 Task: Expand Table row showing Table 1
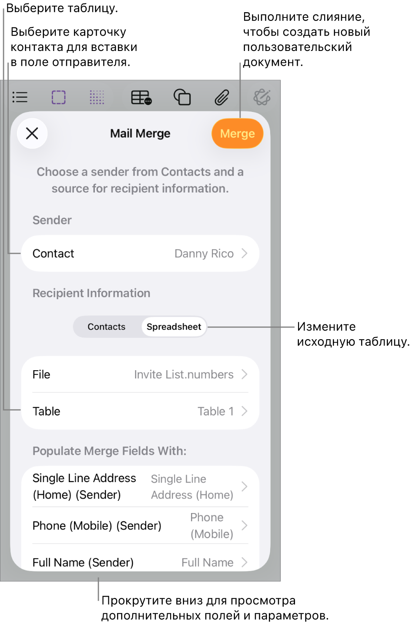[140, 411]
